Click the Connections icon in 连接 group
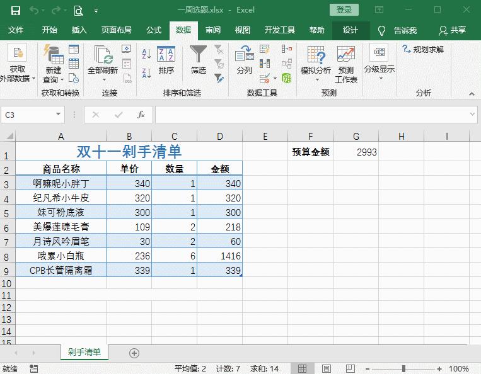Screen dimensions: 481x374 point(126,49)
